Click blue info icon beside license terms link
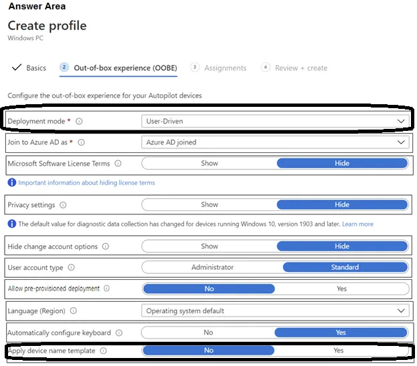Viewport: 417px width, 366px height. click(x=11, y=182)
